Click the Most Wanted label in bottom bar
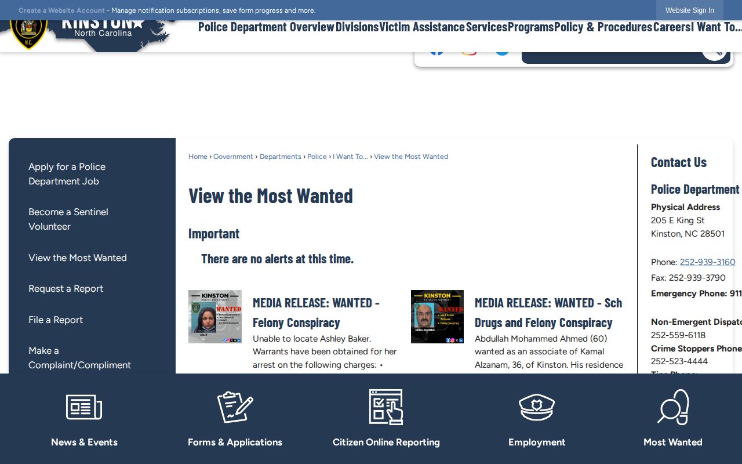The image size is (742, 464). [x=673, y=442]
